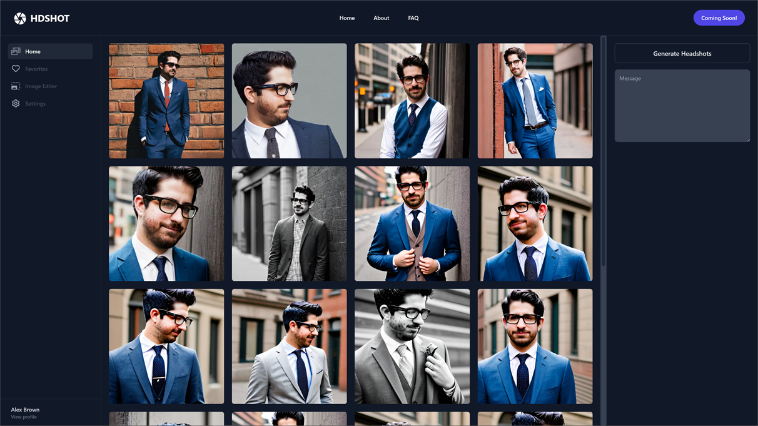This screenshot has width=758, height=426.
Task: Select black-and-white photo of man adjusting boutonniere
Action: click(x=412, y=347)
